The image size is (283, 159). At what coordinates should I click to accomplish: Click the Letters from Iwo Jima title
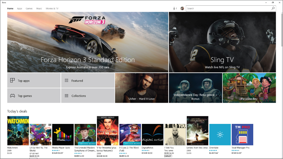point(197,148)
